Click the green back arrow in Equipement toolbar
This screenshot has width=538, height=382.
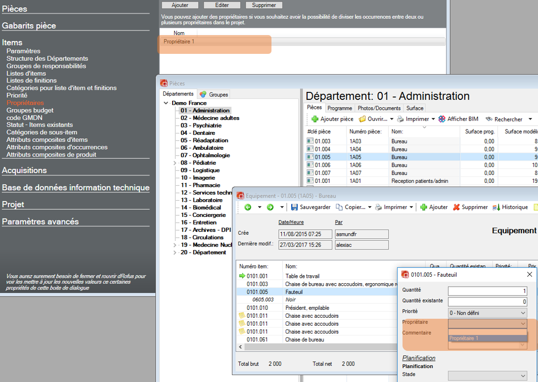coord(248,208)
